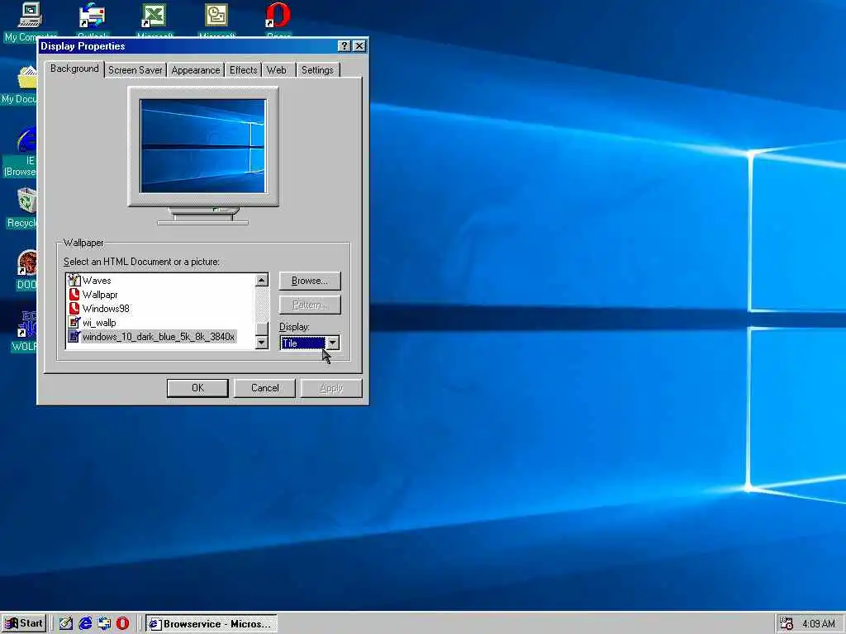The width and height of the screenshot is (846, 634).
Task: Click the Apply button
Action: click(x=331, y=388)
